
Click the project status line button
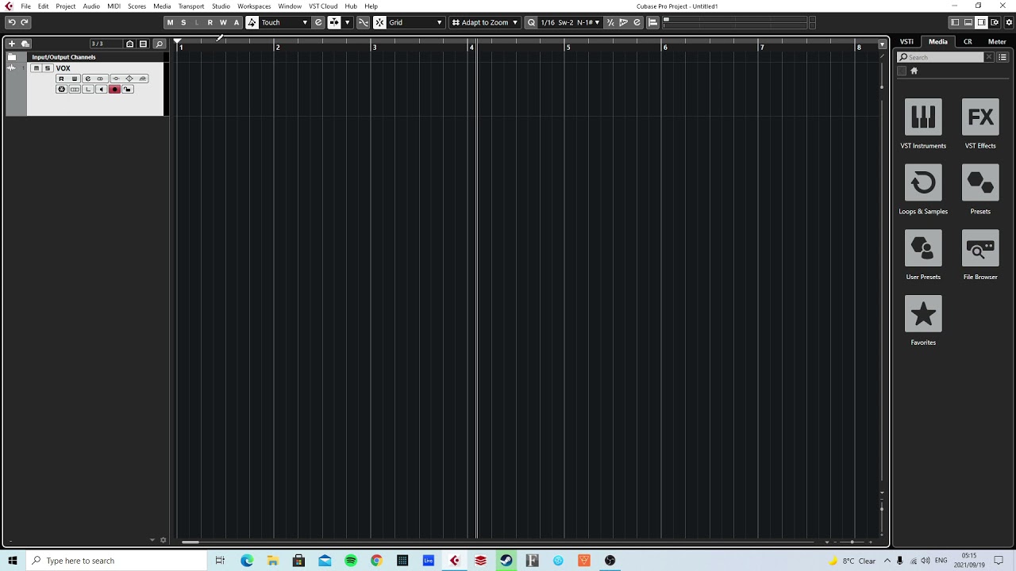652,22
